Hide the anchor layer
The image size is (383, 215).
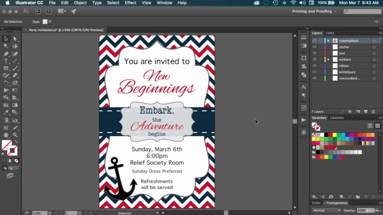[x=314, y=47]
